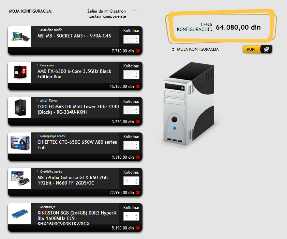Open the Midi Tower category link
Image resolution: width=287 pixels, height=239 pixels.
tap(49, 101)
